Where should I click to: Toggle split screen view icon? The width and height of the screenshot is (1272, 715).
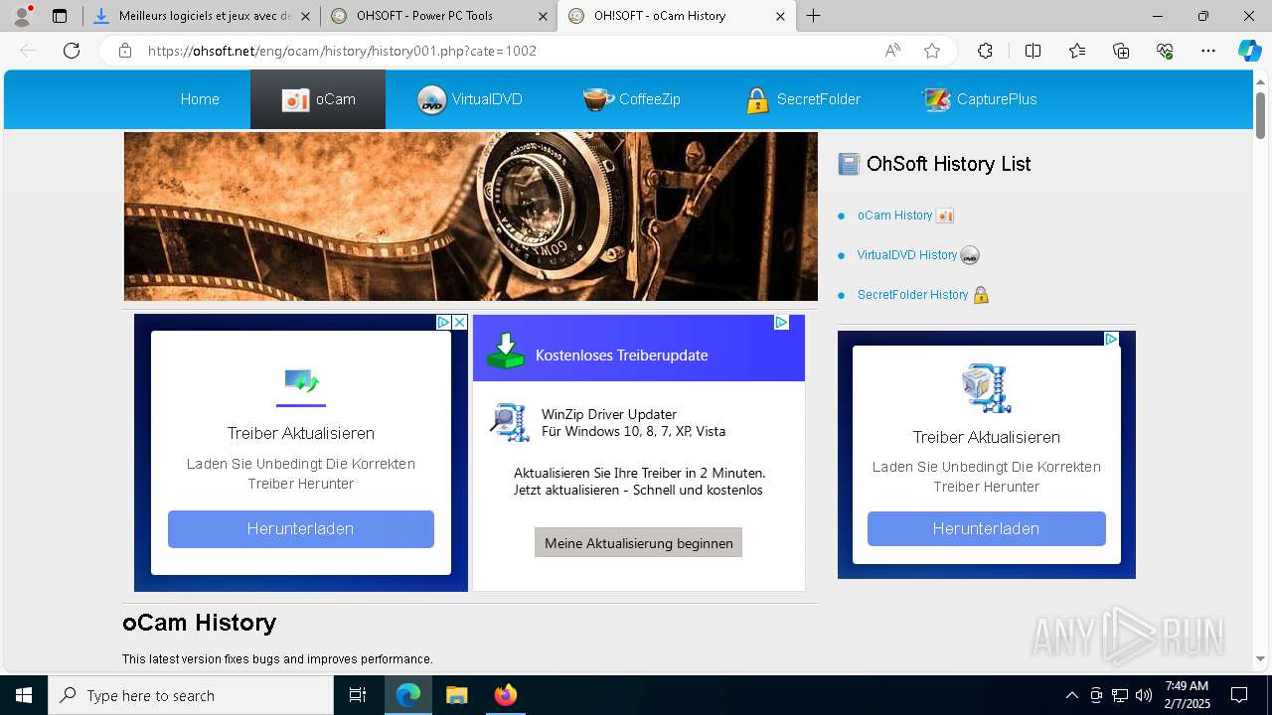point(1033,51)
